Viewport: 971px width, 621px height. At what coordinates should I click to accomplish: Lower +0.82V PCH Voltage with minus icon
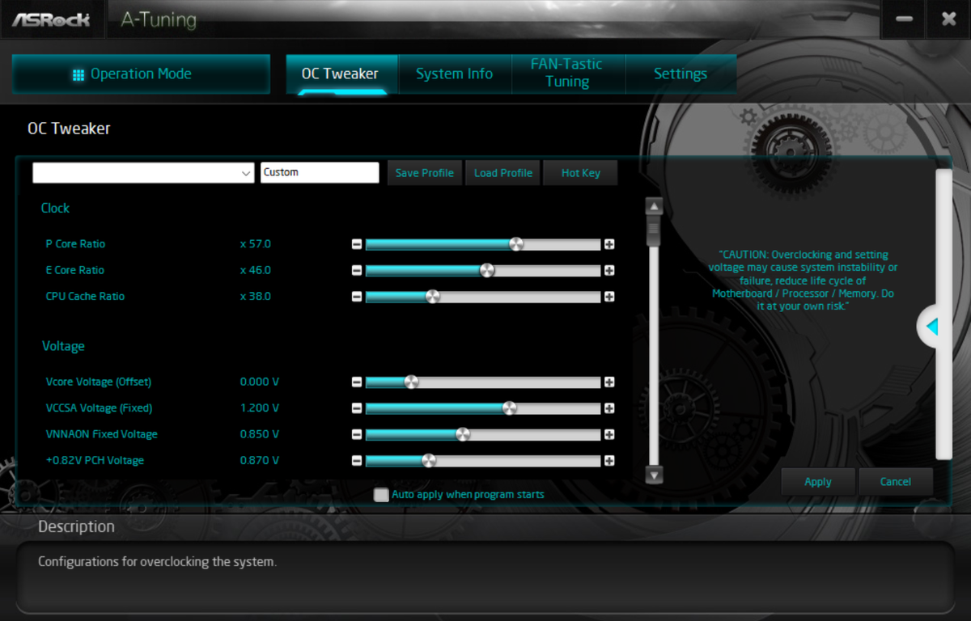(x=357, y=461)
